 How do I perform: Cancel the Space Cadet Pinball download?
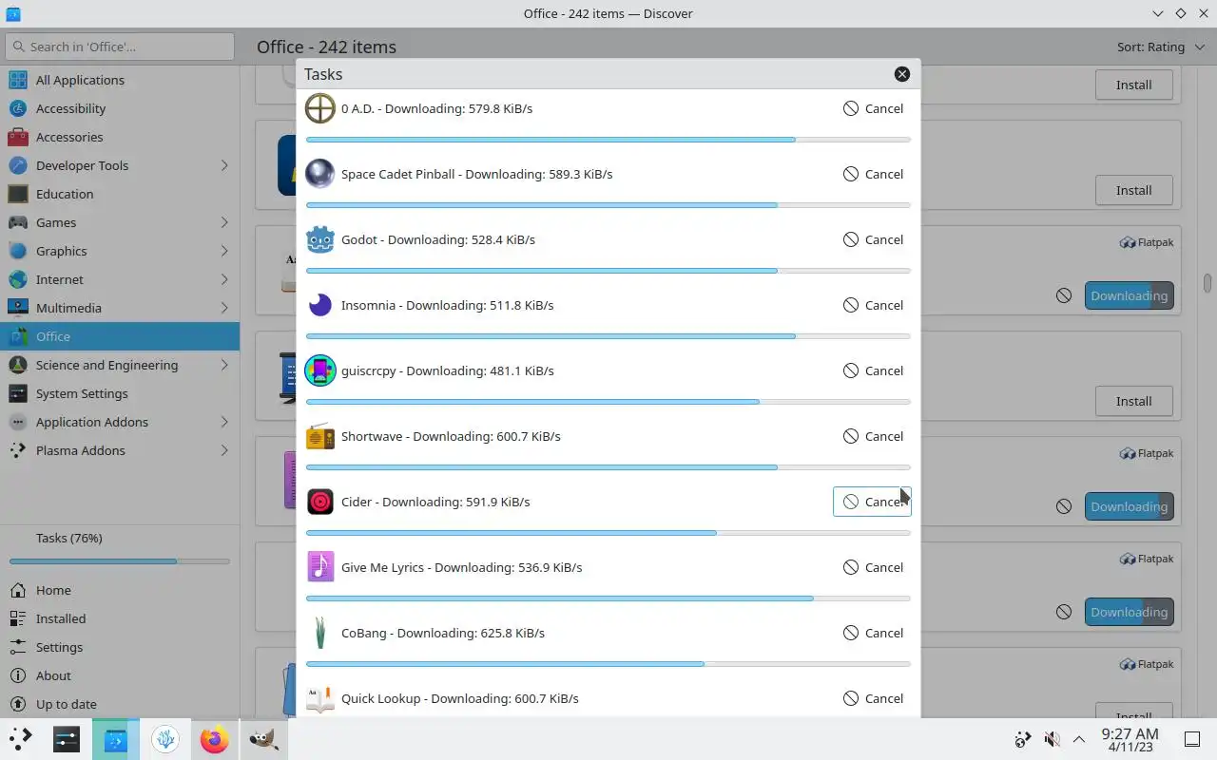(x=873, y=174)
